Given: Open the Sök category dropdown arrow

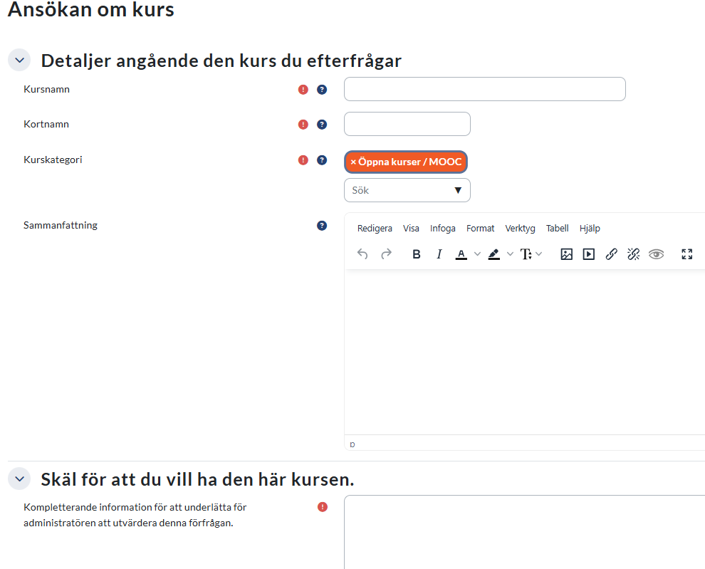Looking at the screenshot, I should click(x=458, y=190).
